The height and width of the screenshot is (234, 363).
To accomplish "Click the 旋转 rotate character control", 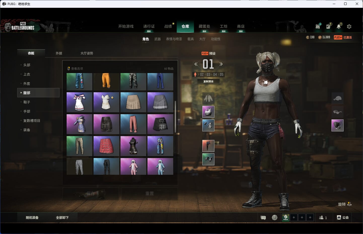I will tap(345, 204).
